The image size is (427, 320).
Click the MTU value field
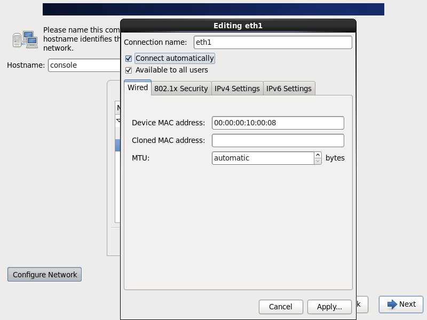[263, 158]
